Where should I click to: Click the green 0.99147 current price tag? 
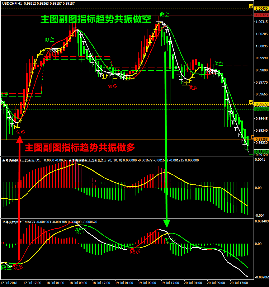(261, 151)
